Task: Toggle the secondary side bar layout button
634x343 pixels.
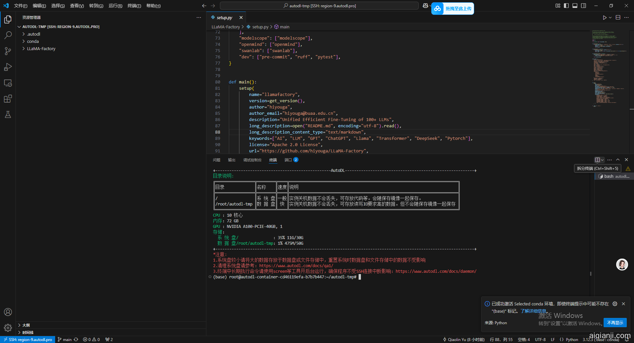Action: [x=583, y=6]
